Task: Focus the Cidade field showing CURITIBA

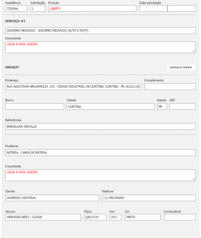Action: point(110,106)
